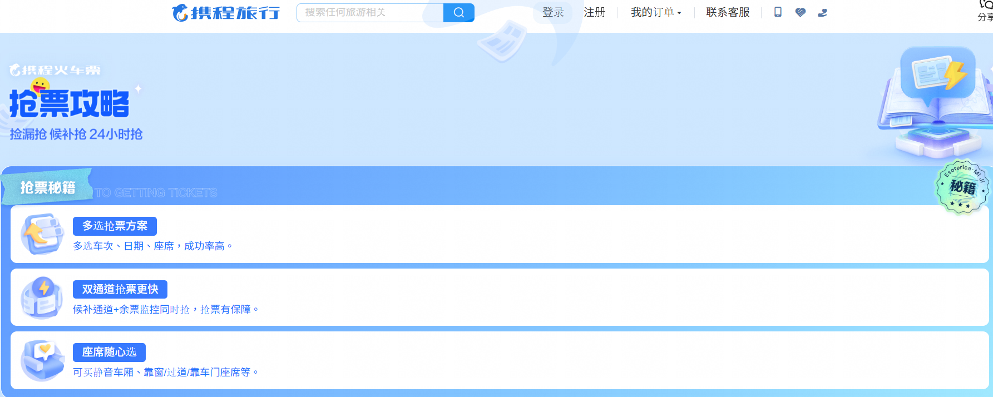993x397 pixels.
Task: Click the 登录 login link
Action: [553, 12]
